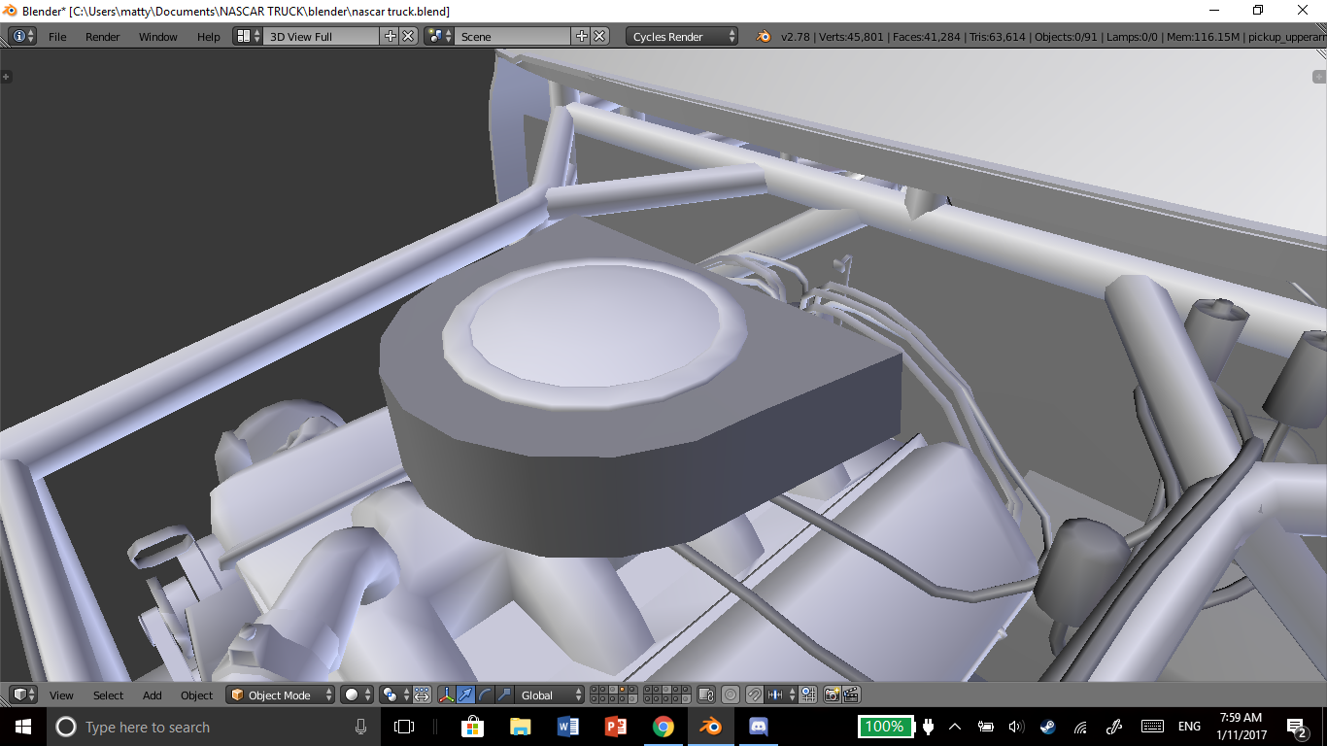This screenshot has height=746, width=1327.
Task: Open the Cycles Render engine selector
Action: tap(681, 36)
